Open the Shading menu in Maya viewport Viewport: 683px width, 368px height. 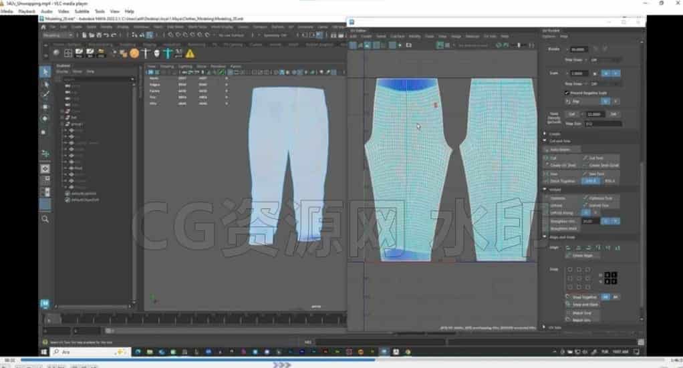[x=167, y=67]
